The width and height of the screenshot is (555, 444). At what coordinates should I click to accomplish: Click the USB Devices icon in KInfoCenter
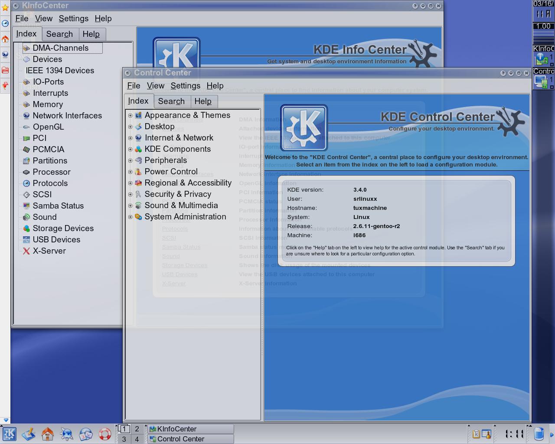pyautogui.click(x=26, y=240)
